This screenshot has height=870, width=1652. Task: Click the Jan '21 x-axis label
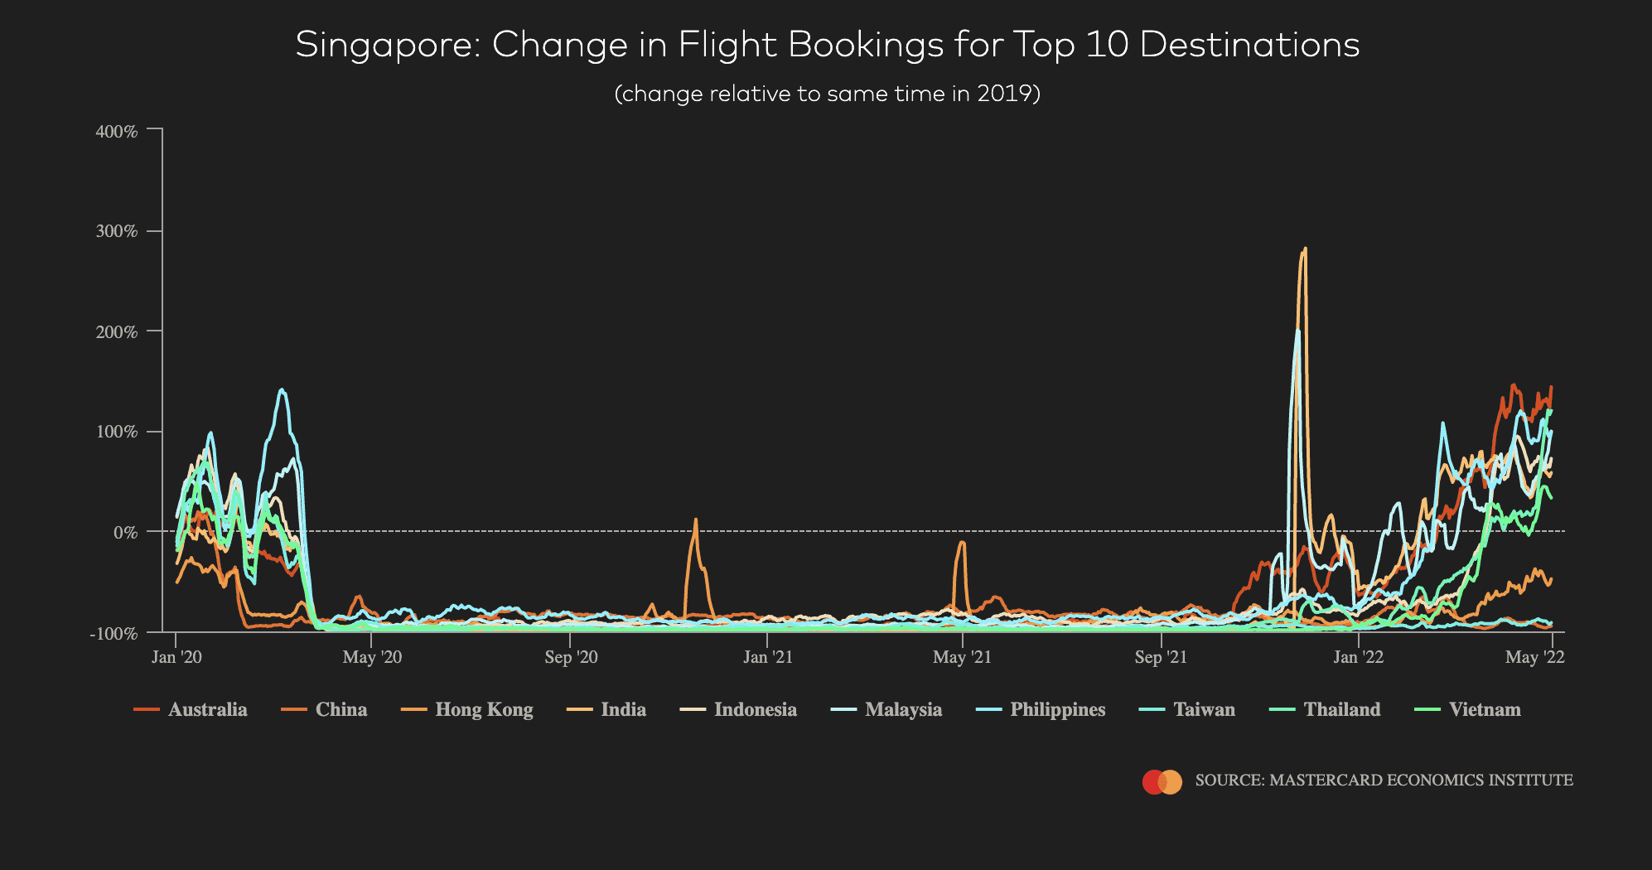(768, 658)
